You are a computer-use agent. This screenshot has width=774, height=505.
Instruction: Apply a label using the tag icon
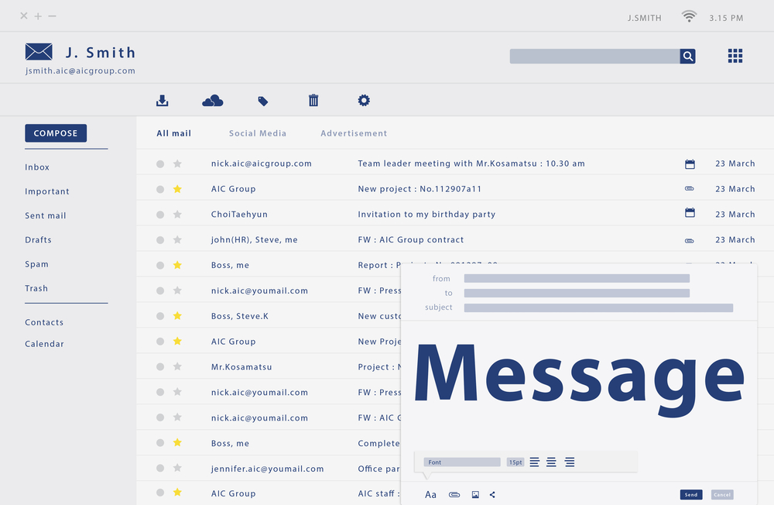(263, 100)
